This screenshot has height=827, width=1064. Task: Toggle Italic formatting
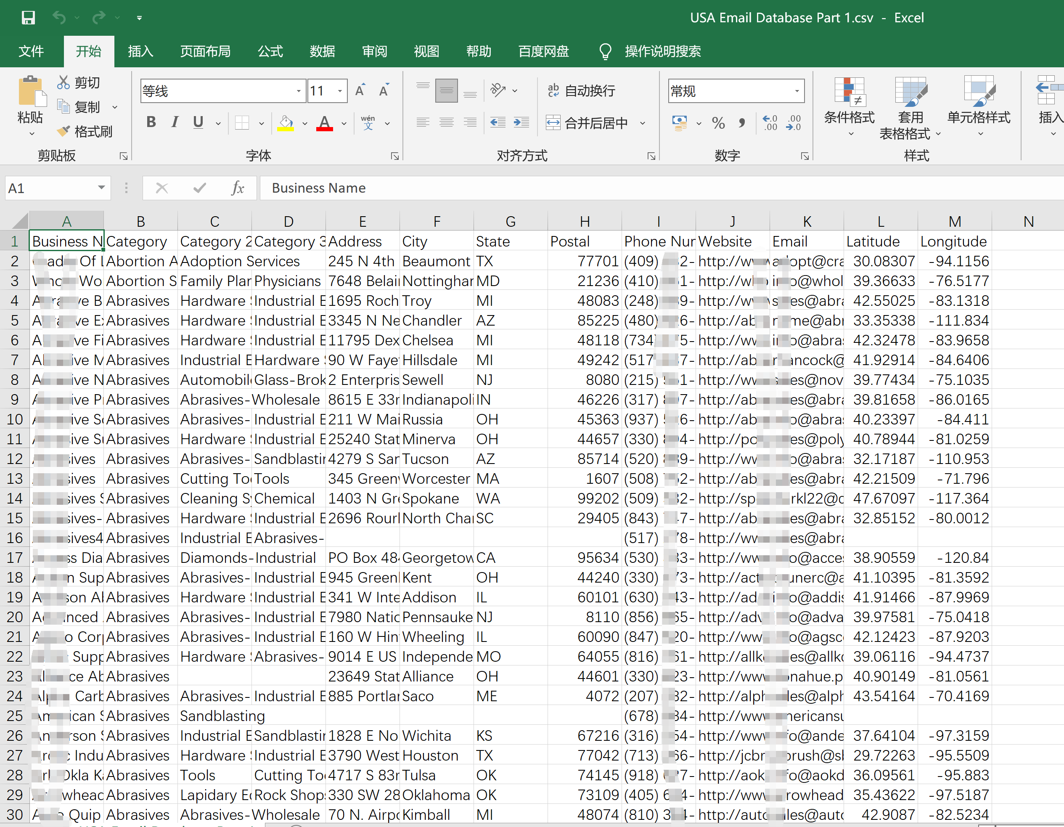[x=175, y=122]
